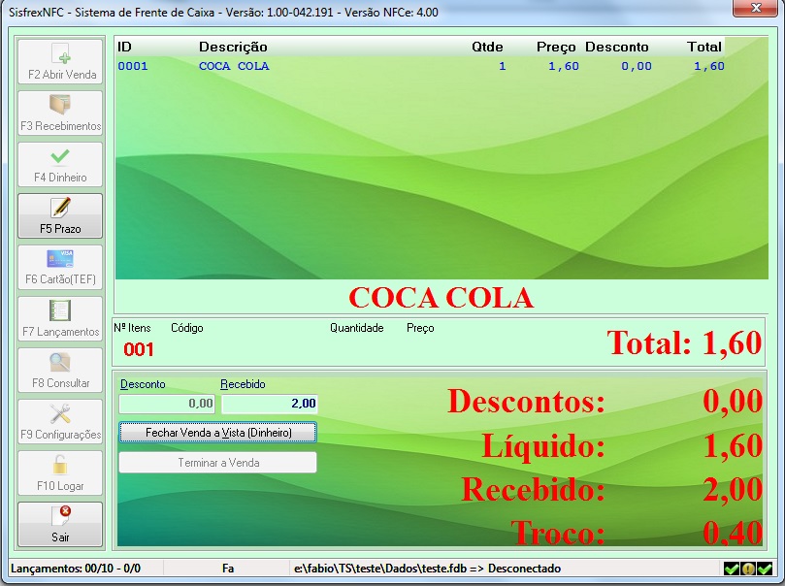Click the Fa entry in the status bar

pyautogui.click(x=228, y=569)
